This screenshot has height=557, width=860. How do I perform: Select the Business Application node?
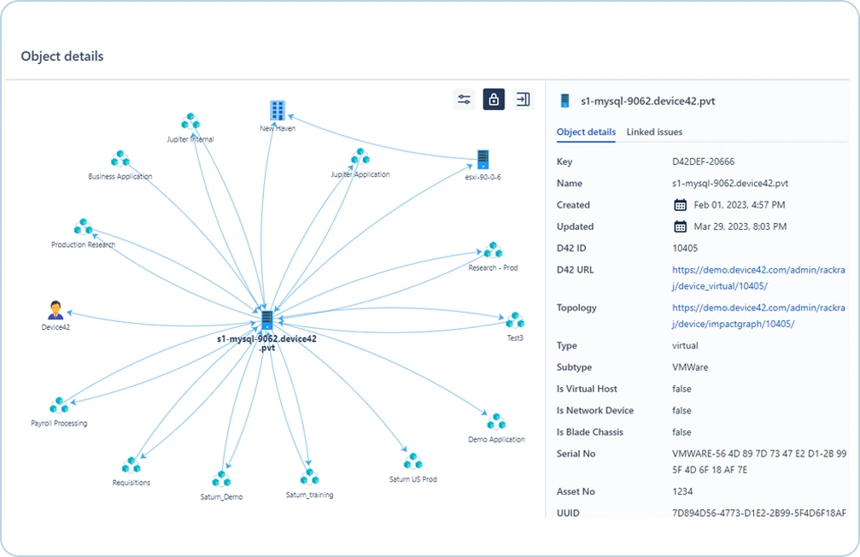(x=120, y=159)
